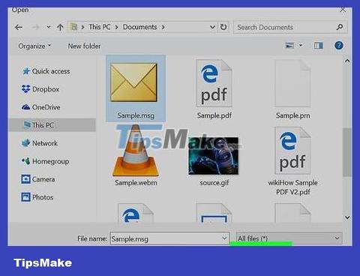The height and width of the screenshot is (276, 360).
Task: Open Help question mark icon
Action: [339, 46]
